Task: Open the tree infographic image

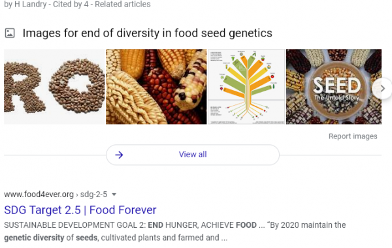Action: pos(246,87)
